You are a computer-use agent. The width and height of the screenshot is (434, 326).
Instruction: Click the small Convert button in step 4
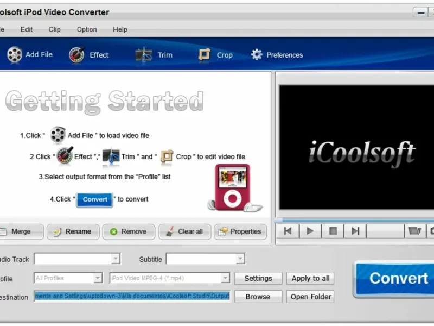[94, 199]
